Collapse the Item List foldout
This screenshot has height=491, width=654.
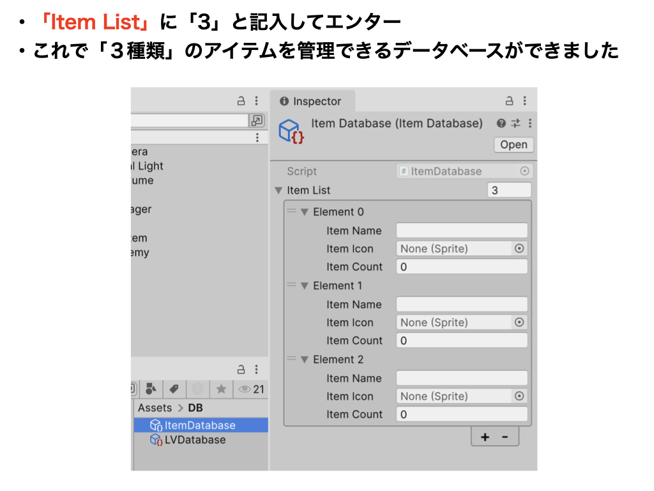pyautogui.click(x=278, y=191)
